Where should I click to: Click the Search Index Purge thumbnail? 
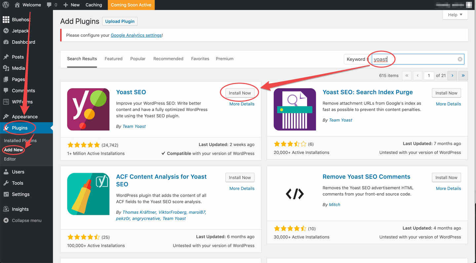[295, 109]
